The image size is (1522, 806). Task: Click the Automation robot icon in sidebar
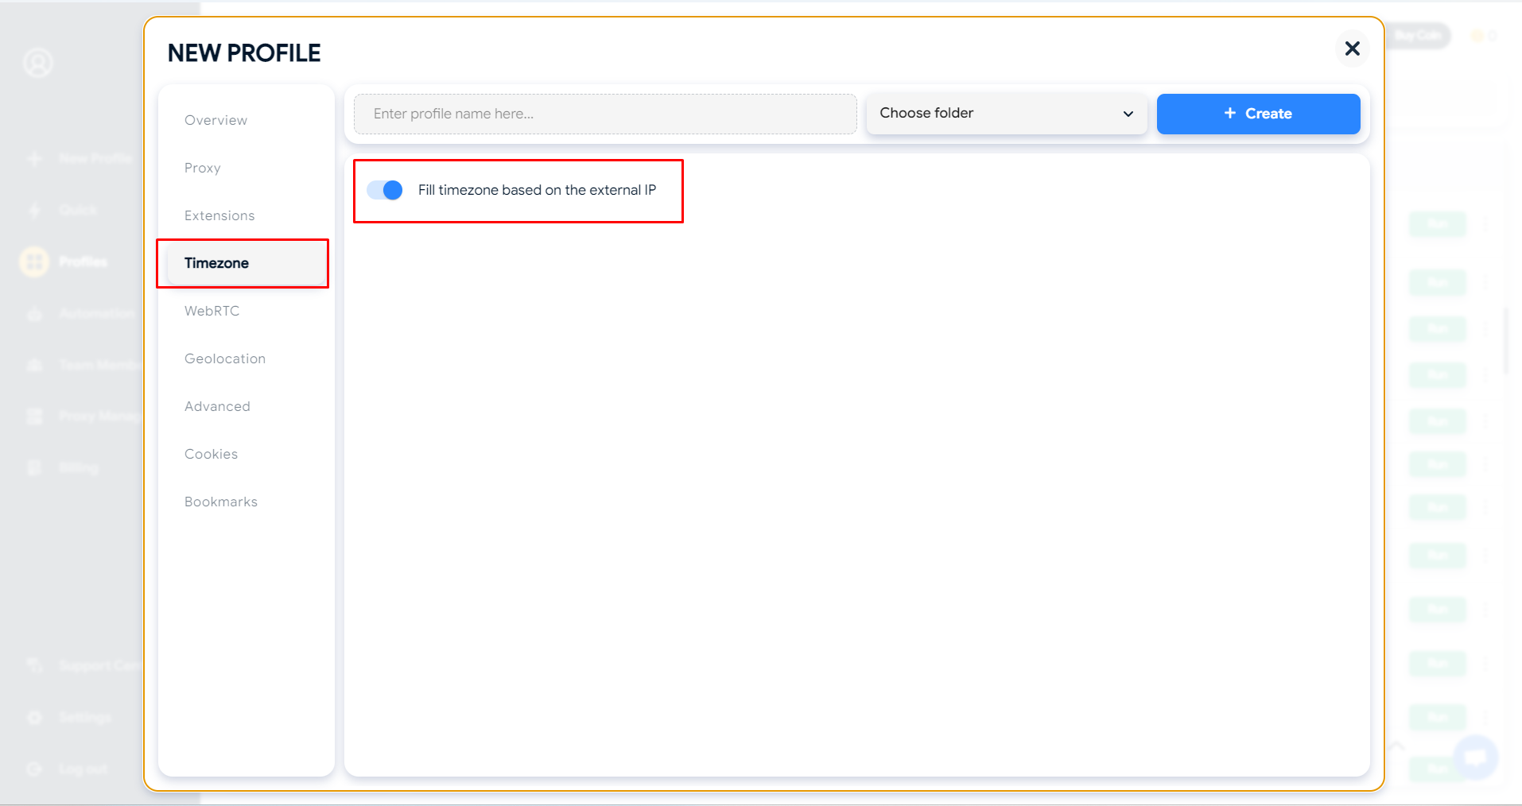[34, 314]
